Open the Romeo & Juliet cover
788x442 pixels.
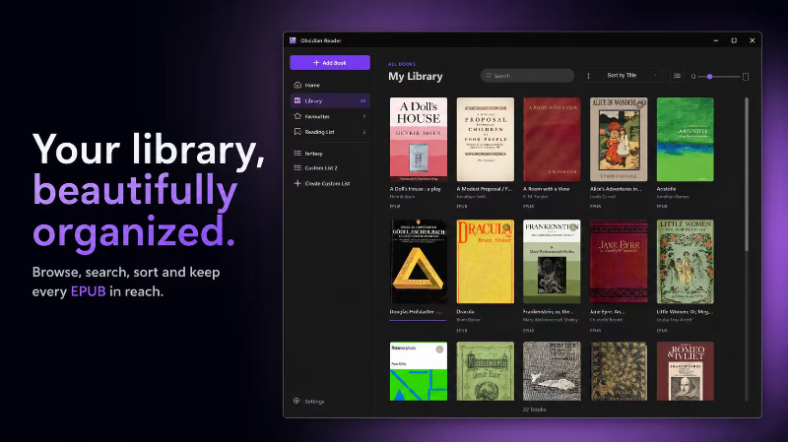coord(685,371)
